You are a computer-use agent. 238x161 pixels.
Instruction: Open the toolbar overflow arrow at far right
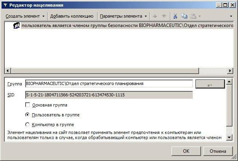231,16
